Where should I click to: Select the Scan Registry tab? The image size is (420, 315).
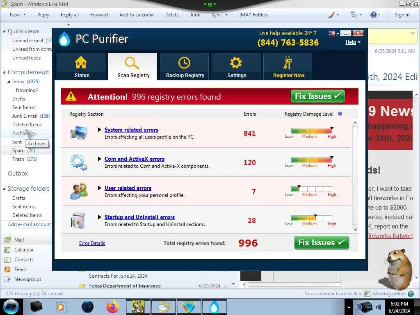point(133,66)
